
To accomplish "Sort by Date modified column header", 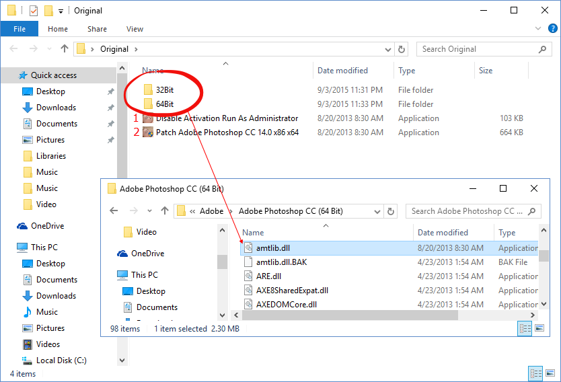I will tap(342, 71).
